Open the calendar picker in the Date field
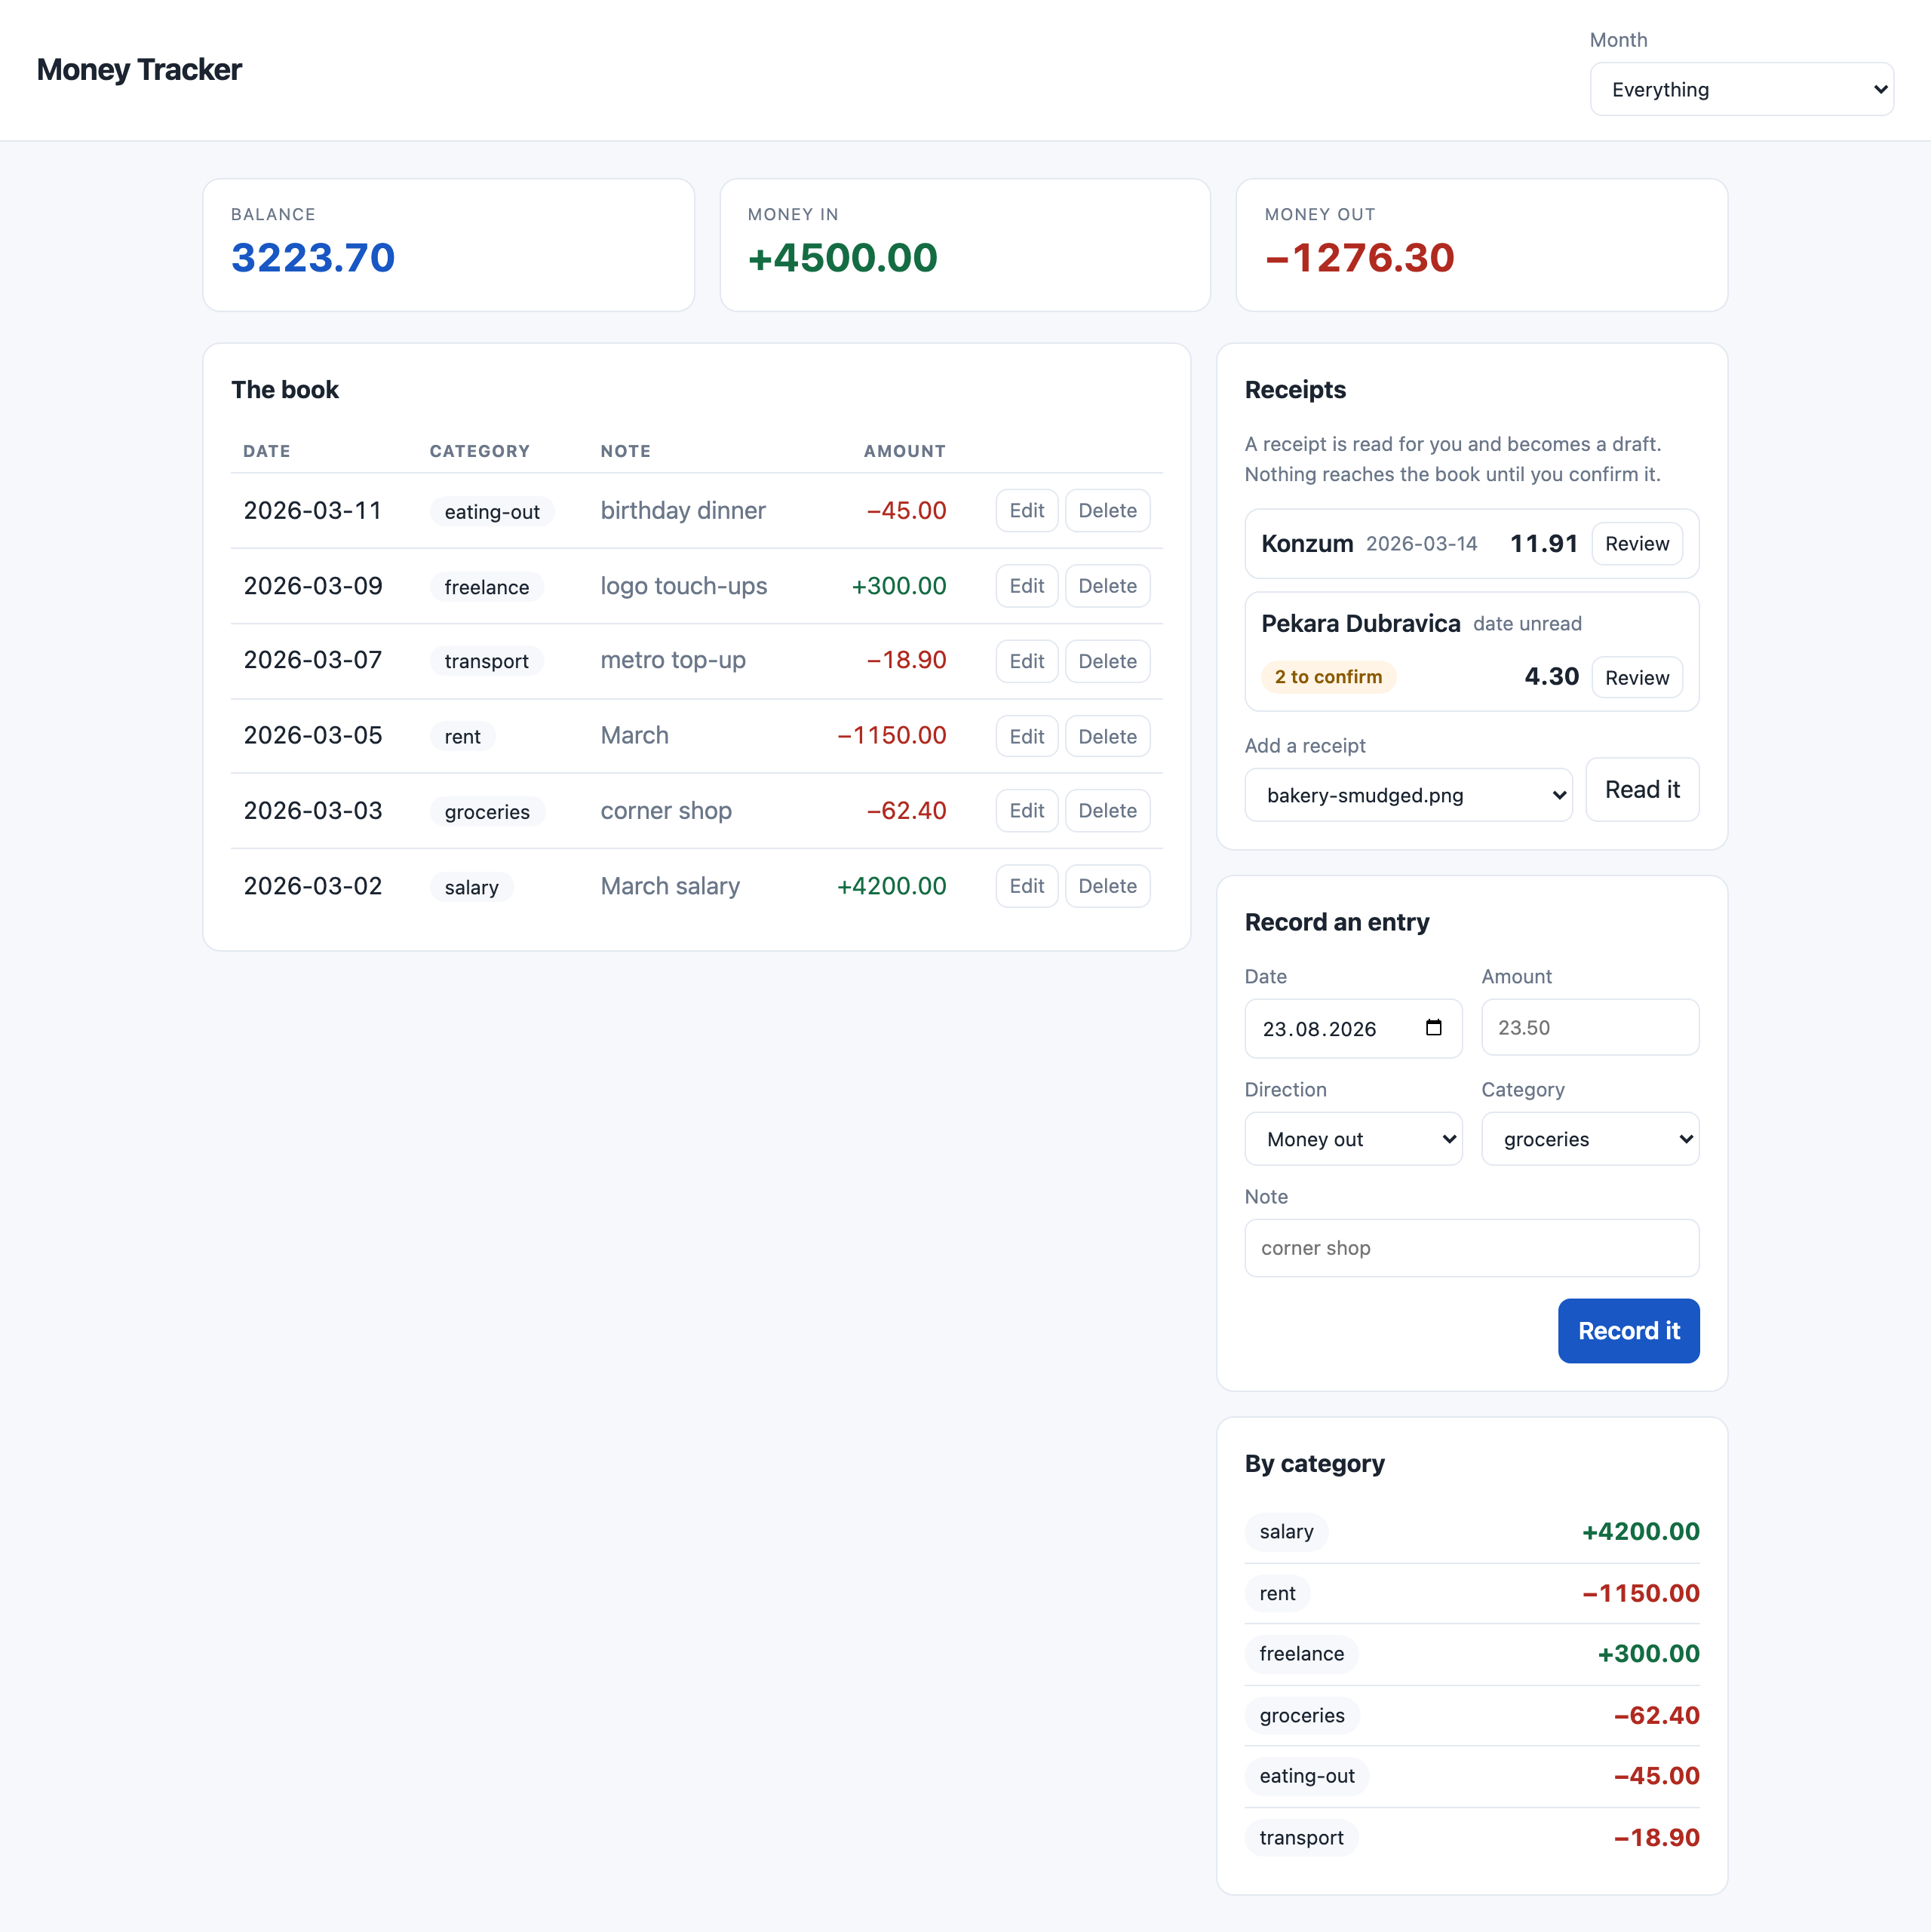 (1432, 1028)
